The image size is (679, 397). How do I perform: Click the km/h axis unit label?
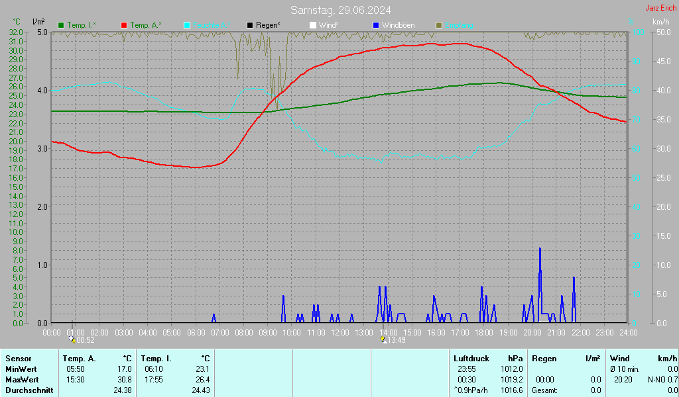click(660, 22)
